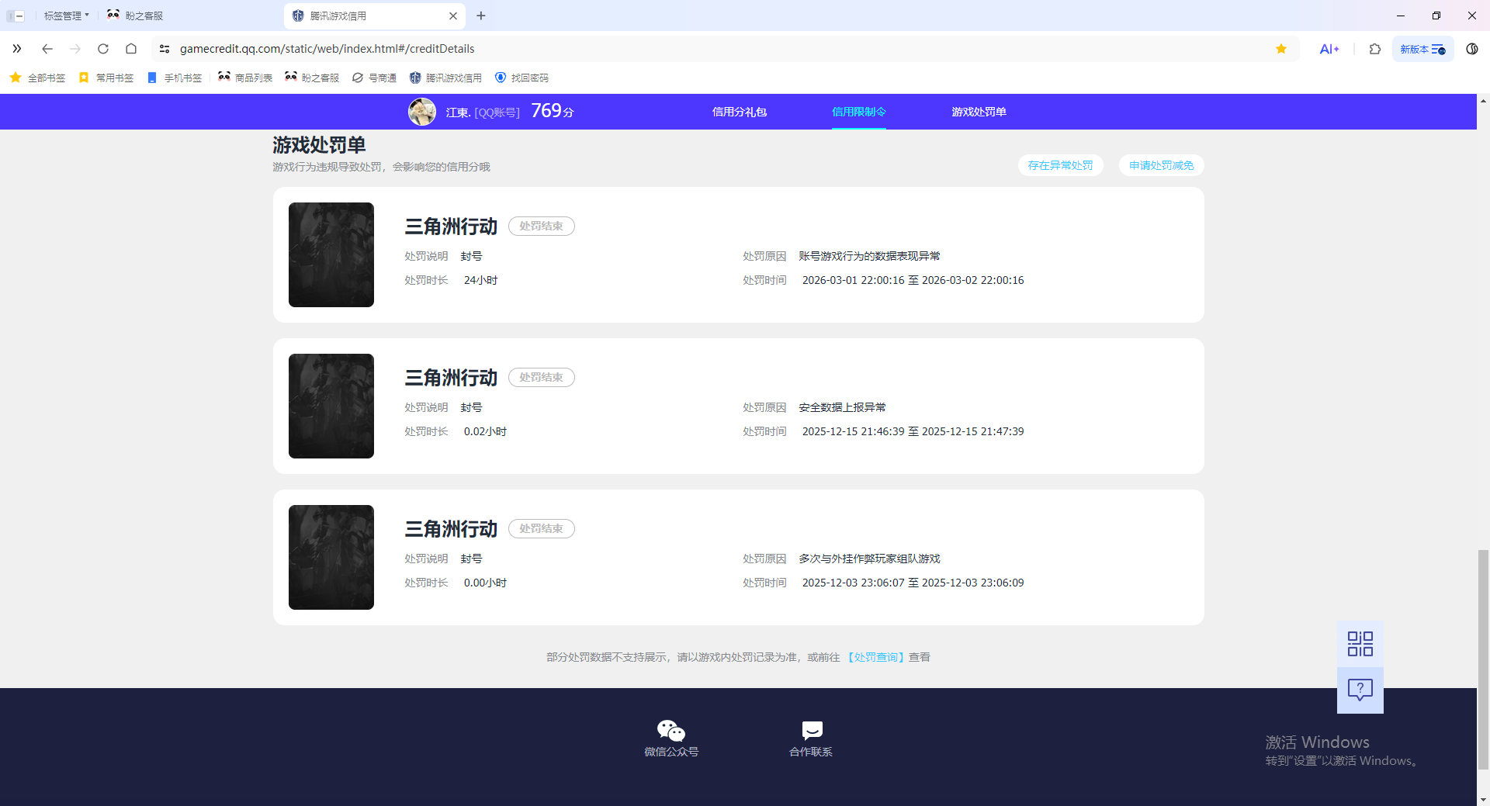This screenshot has width=1490, height=806.
Task: Open the 盼之客服 bookmark
Action: pyautogui.click(x=312, y=78)
